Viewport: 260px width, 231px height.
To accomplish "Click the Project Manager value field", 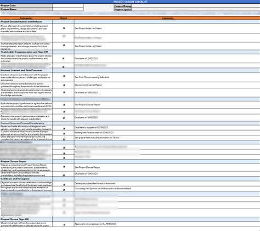I will 196,6.
